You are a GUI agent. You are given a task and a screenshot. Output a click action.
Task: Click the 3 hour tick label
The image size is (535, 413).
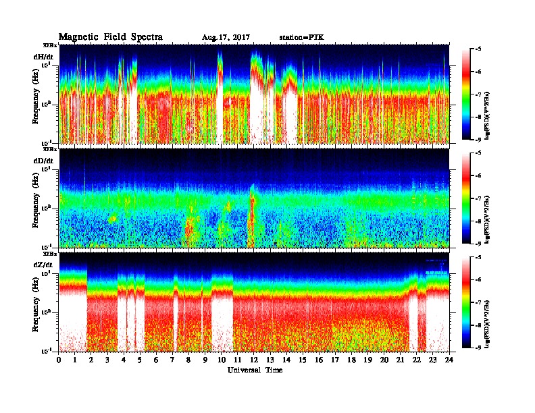pyautogui.click(x=108, y=360)
